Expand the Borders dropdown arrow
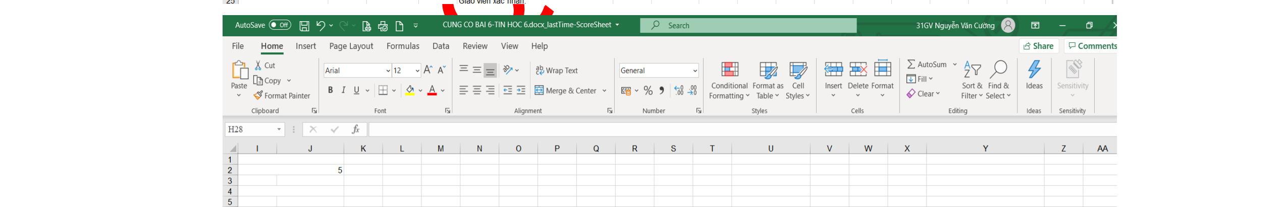Viewport: 1287px width, 207px height. [393, 91]
